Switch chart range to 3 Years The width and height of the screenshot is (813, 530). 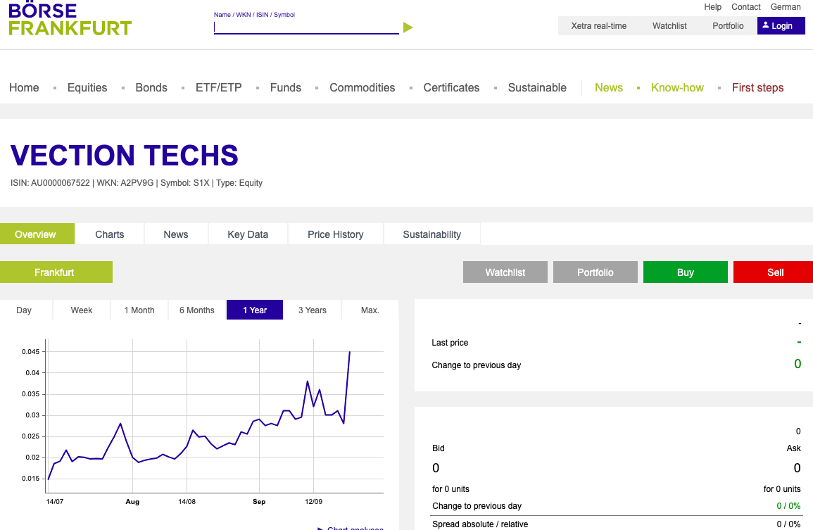point(312,310)
